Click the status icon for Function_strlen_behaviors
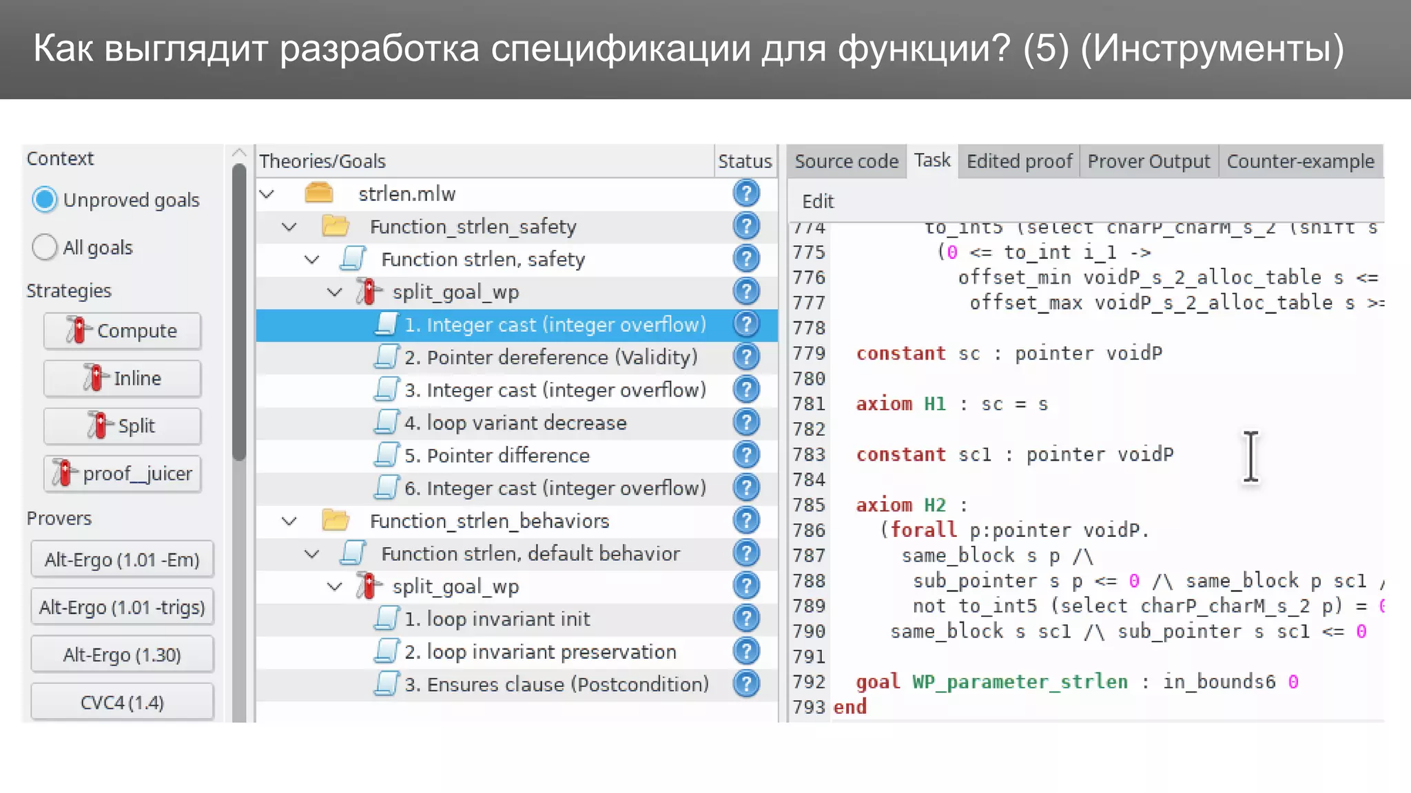Screen dimensions: 1411x793 point(746,520)
